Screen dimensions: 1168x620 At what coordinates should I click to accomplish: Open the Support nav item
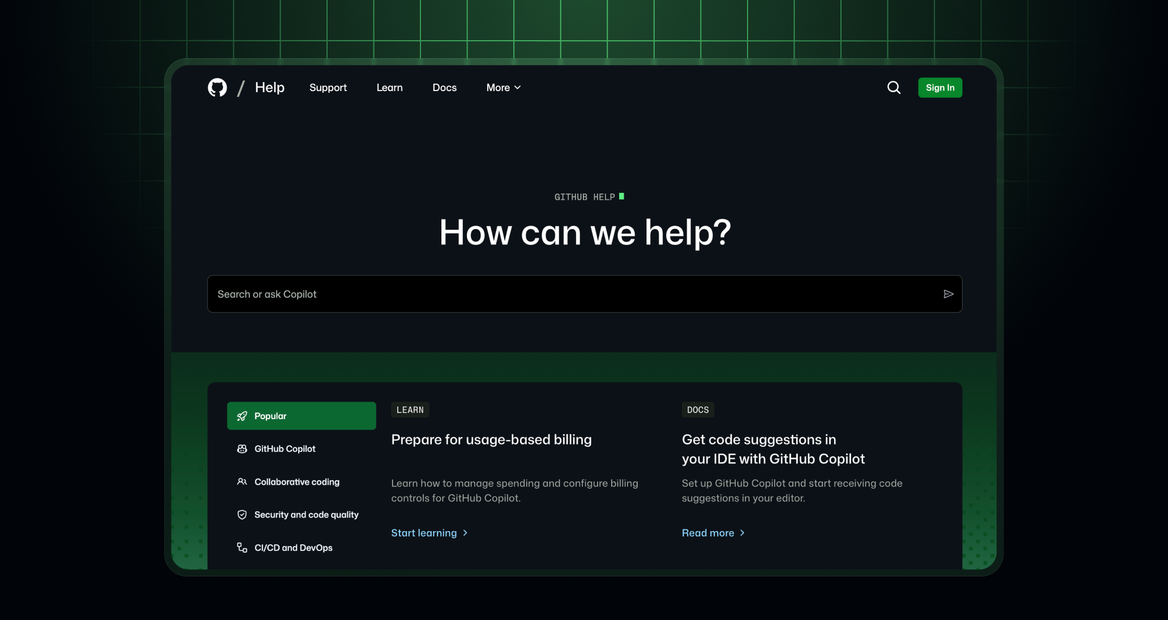pos(328,88)
